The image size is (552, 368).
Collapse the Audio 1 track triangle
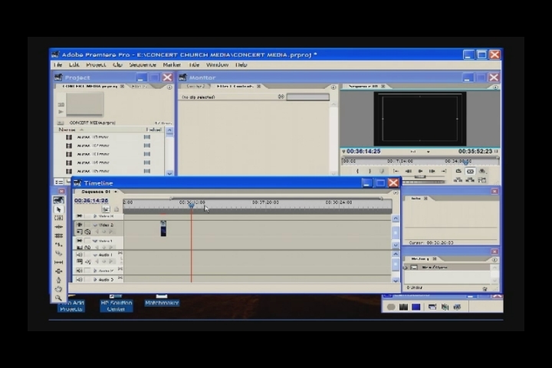(x=95, y=255)
